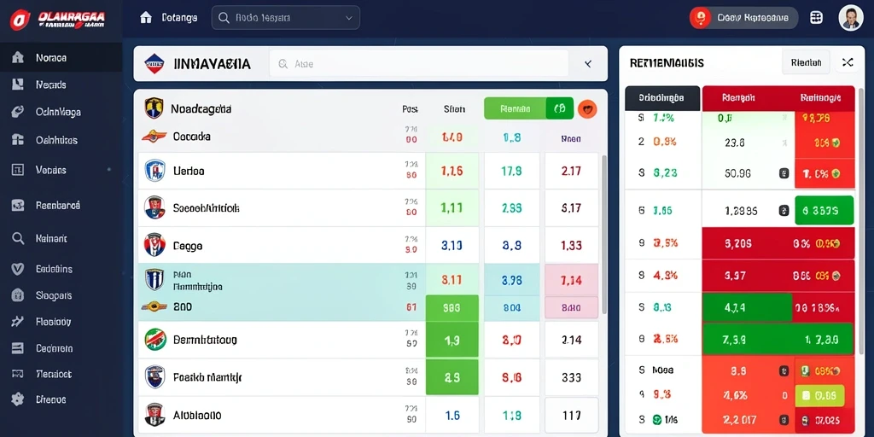Open the Oahhitas sidebar icon
Screen dimensions: 874x437
18,140
